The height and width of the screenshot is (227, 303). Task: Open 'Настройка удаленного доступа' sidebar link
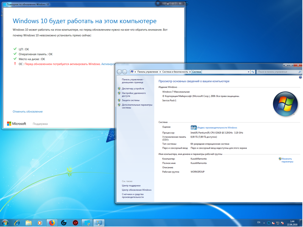[x=134, y=94]
